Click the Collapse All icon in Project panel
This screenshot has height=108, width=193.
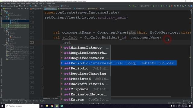[22, 9]
